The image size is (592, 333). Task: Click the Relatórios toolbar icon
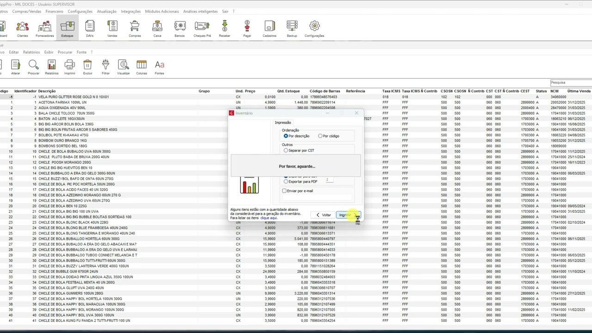click(51, 67)
